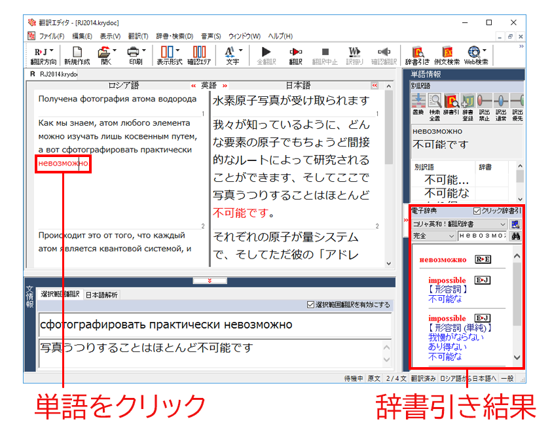
Task: Click the 翻訳方向 R▸J toolbar icon
Action: (39, 52)
